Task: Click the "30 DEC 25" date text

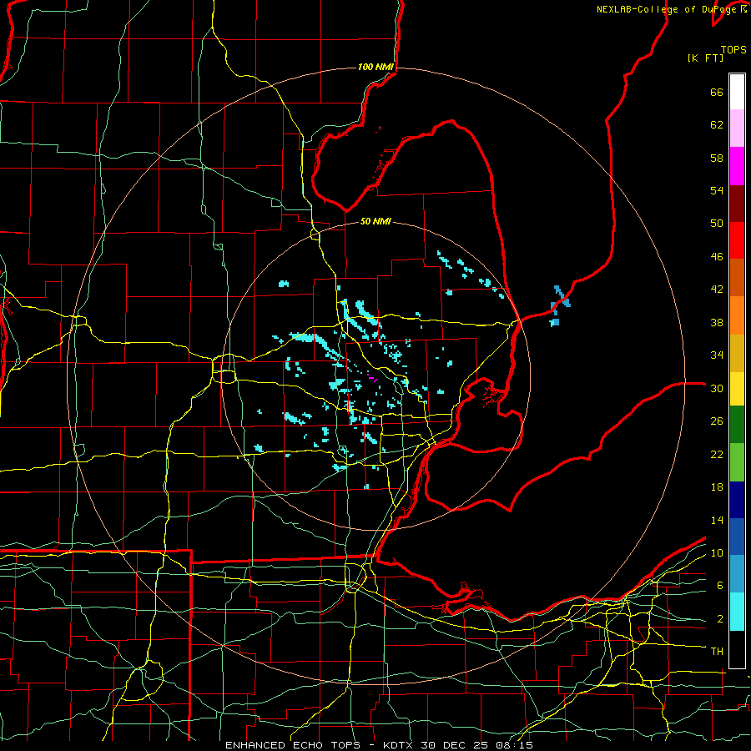Action: coord(456,745)
